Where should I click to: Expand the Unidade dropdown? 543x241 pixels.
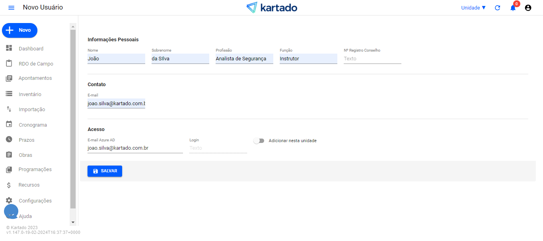click(x=473, y=8)
